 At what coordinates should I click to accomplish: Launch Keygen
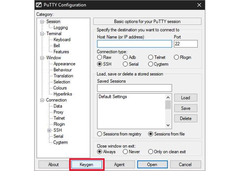pyautogui.click(x=86, y=165)
